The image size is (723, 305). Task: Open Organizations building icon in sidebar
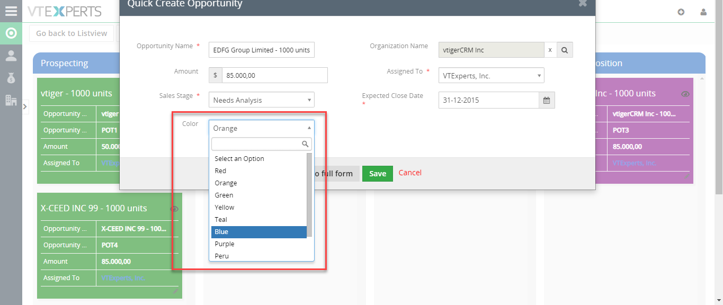tap(11, 100)
